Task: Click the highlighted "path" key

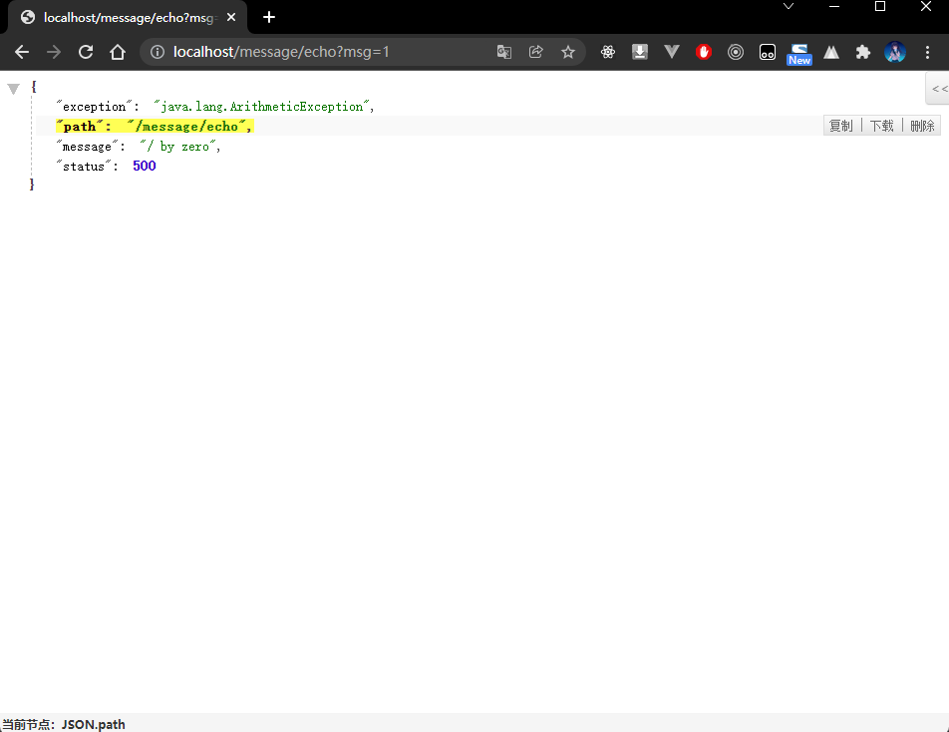Action: pos(80,126)
